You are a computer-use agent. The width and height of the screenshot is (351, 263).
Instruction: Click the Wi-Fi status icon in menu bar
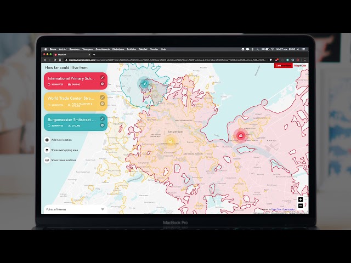273,49
